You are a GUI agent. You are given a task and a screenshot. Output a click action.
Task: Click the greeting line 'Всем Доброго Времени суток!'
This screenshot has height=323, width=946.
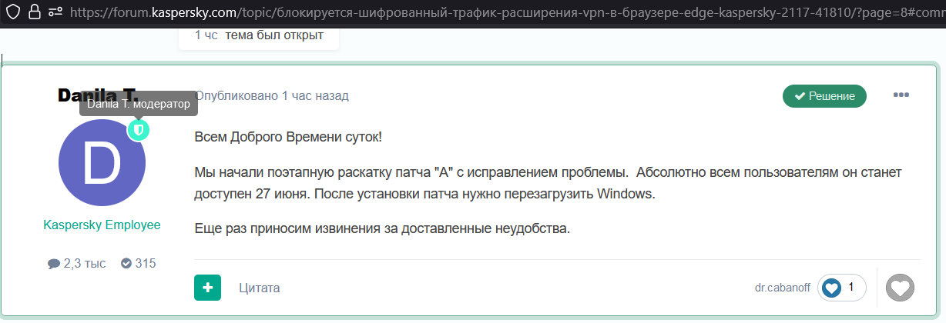(287, 137)
